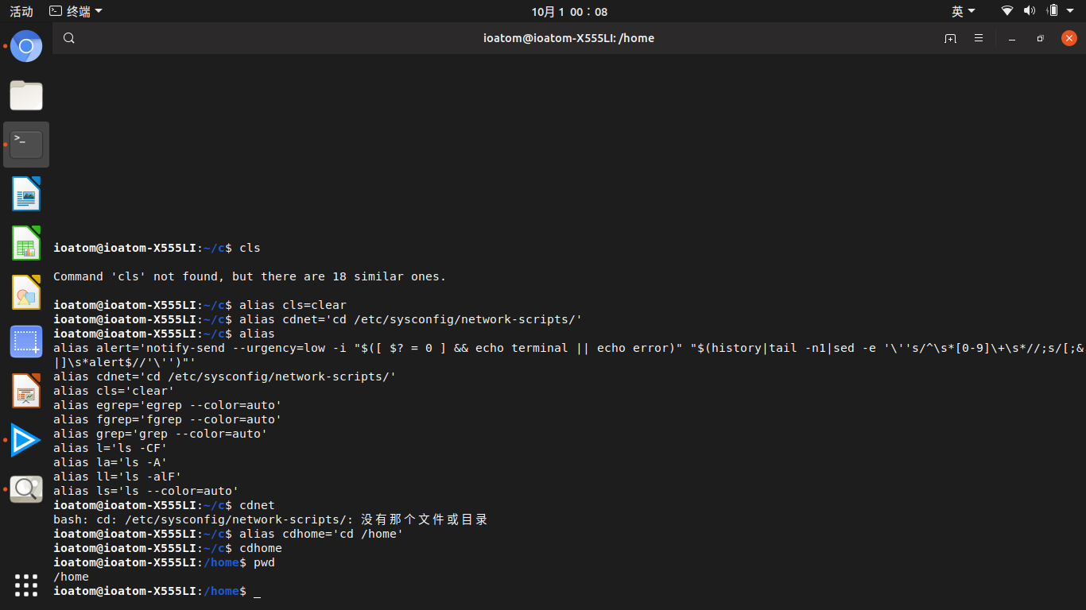Open the blue play-arrow app in dock
1086x610 pixels.
pos(26,440)
